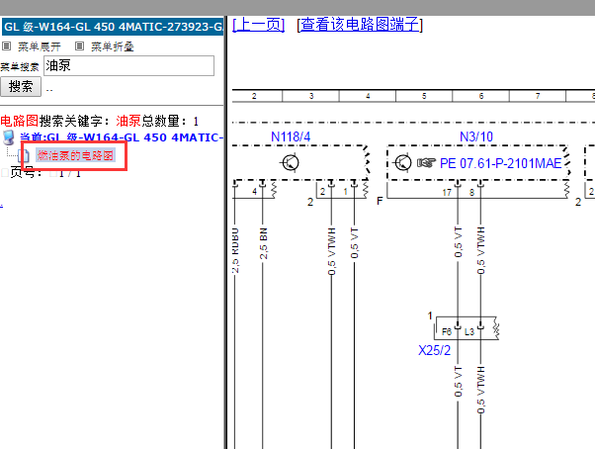
Task: Click the 菜单折叠 label
Action: pyautogui.click(x=113, y=46)
